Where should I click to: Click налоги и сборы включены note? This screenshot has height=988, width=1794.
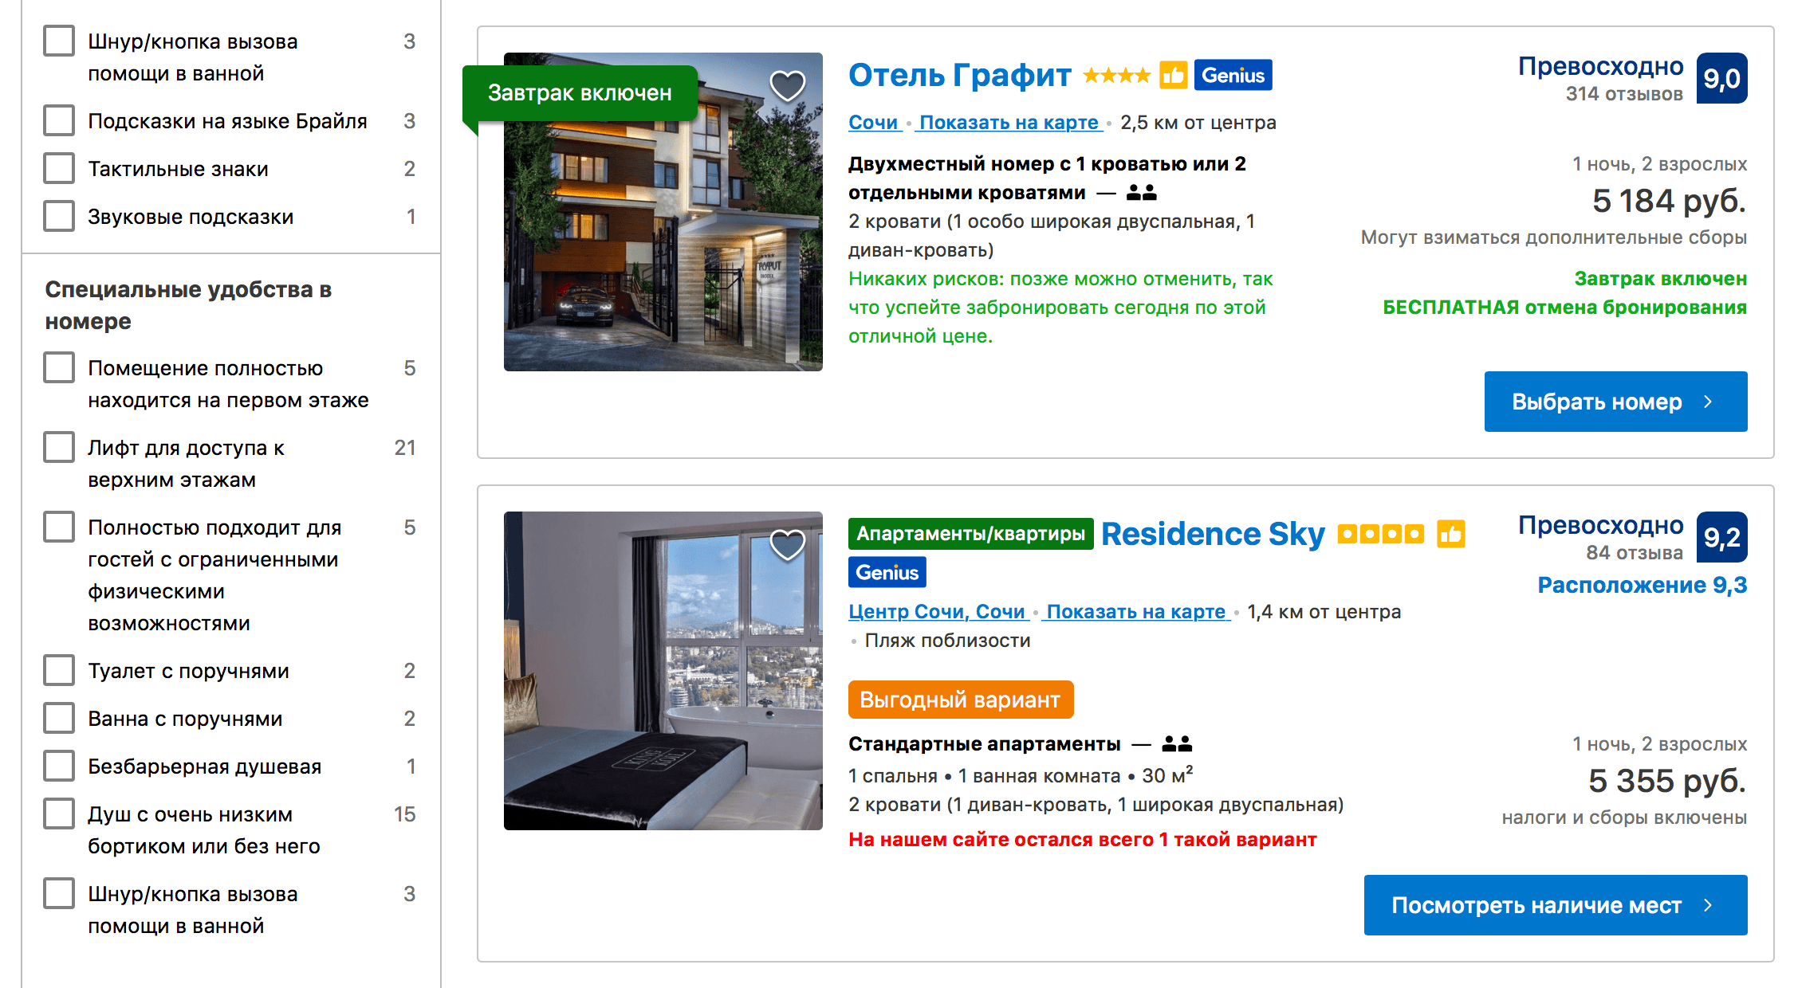pyautogui.click(x=1624, y=817)
